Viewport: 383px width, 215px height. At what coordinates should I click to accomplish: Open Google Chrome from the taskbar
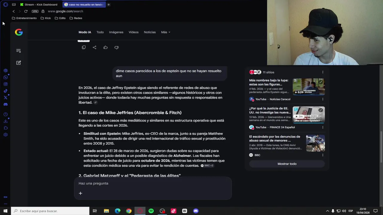(129, 211)
